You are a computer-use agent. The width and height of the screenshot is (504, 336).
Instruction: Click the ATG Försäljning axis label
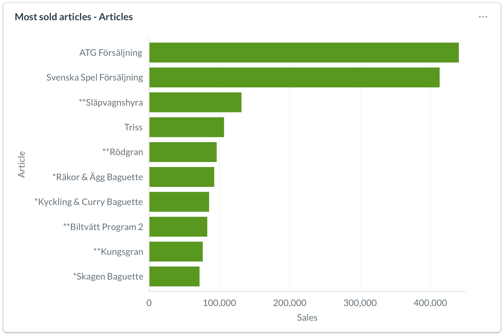pyautogui.click(x=111, y=53)
